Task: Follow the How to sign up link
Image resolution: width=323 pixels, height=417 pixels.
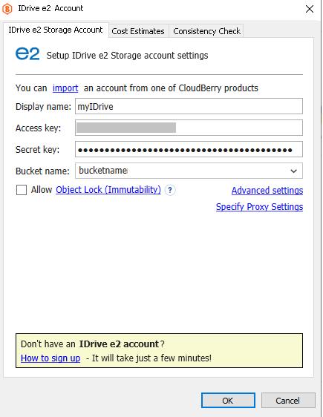Action: tap(50, 358)
